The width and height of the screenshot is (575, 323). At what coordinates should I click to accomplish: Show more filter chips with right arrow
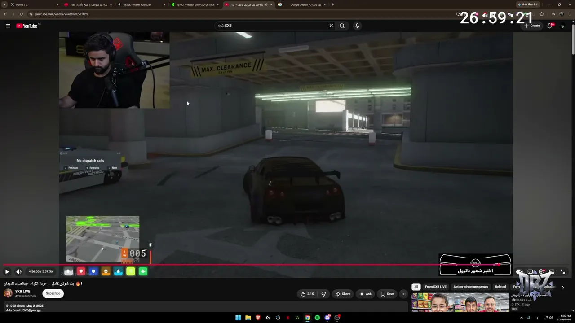562,287
